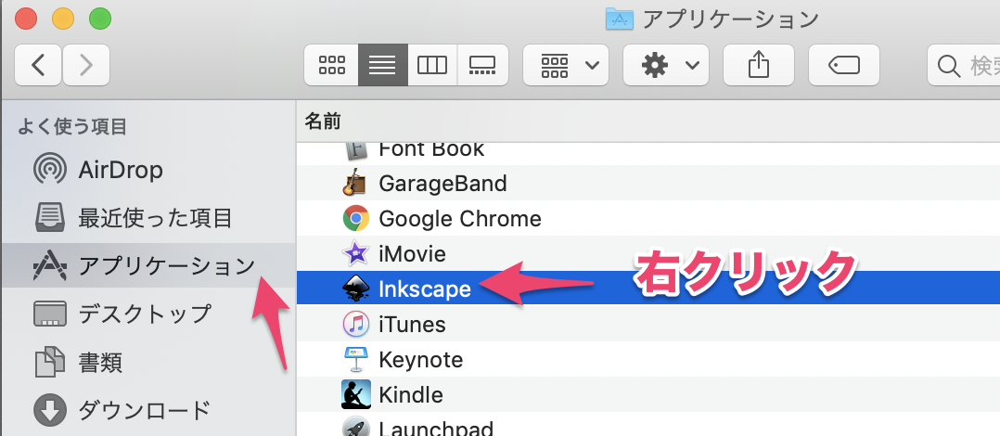Switch to icon grid view

coord(332,65)
